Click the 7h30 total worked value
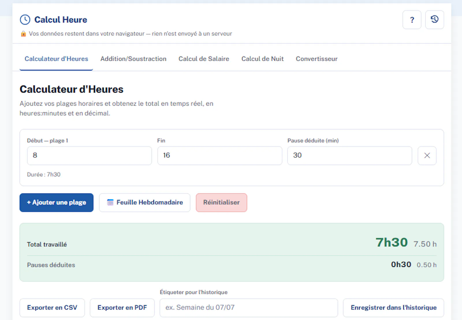 tap(392, 243)
